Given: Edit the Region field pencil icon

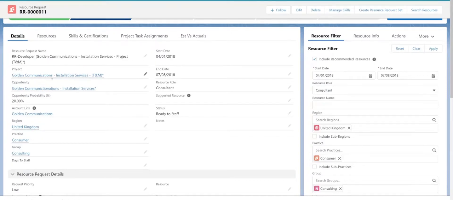Looking at the screenshot, I should pyautogui.click(x=145, y=126).
